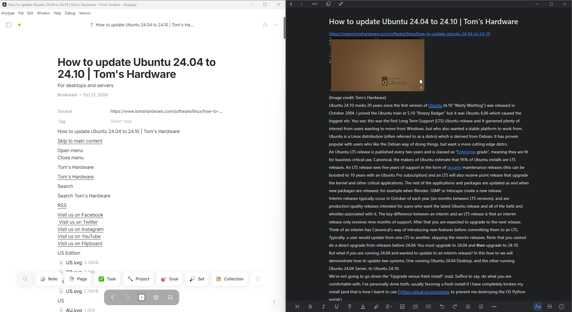
Task: Create a new Collection object
Action: point(230,279)
